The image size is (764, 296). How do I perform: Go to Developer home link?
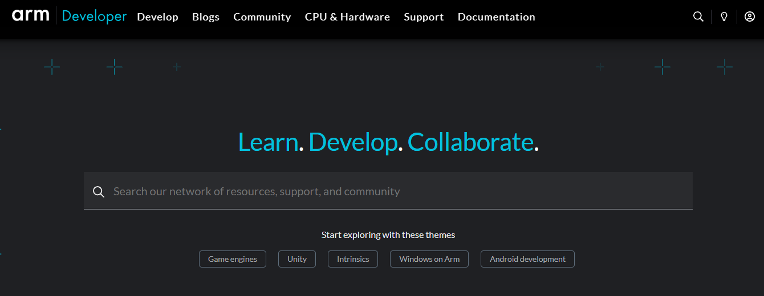tap(94, 16)
